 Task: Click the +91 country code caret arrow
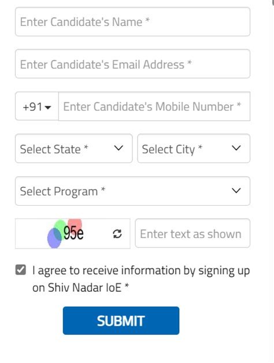[48, 108]
